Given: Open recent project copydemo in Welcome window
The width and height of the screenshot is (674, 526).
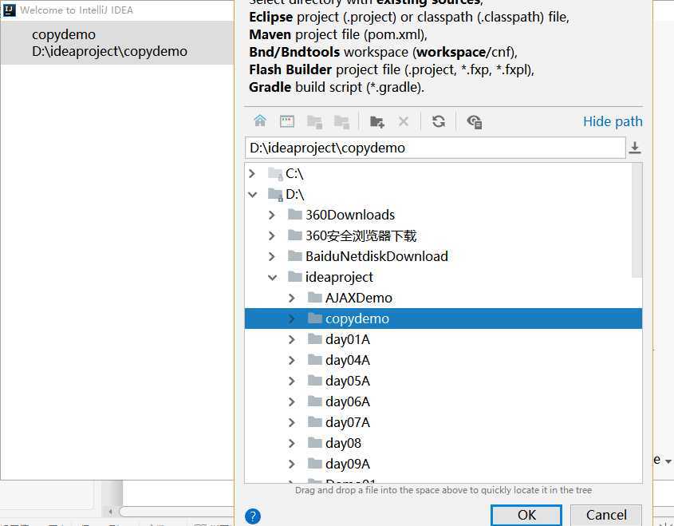Looking at the screenshot, I should (x=117, y=43).
